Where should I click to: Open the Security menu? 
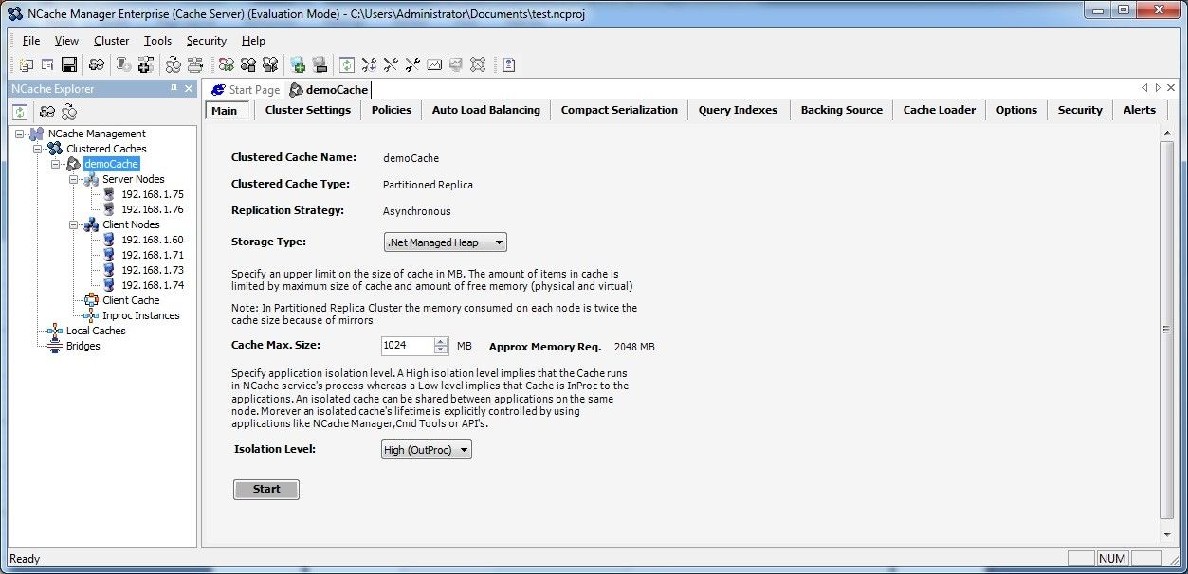207,41
